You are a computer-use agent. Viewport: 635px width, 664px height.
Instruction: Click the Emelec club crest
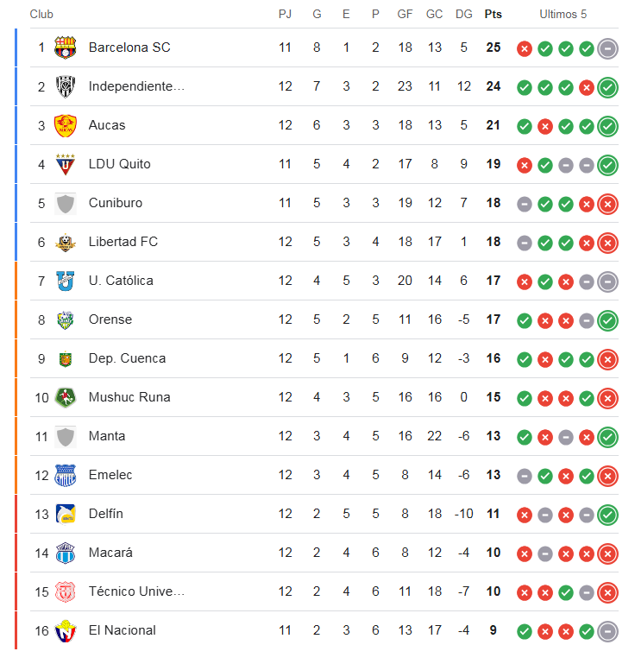point(66,475)
